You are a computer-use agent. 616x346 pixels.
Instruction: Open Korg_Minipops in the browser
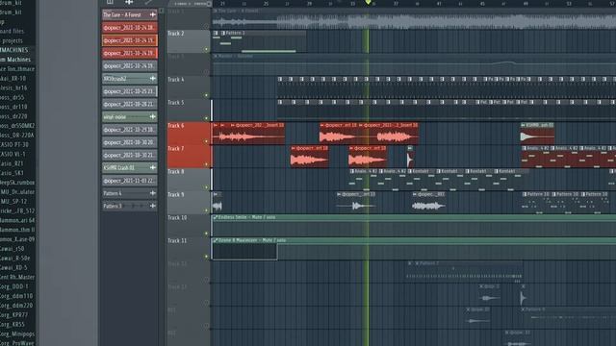(x=17, y=334)
